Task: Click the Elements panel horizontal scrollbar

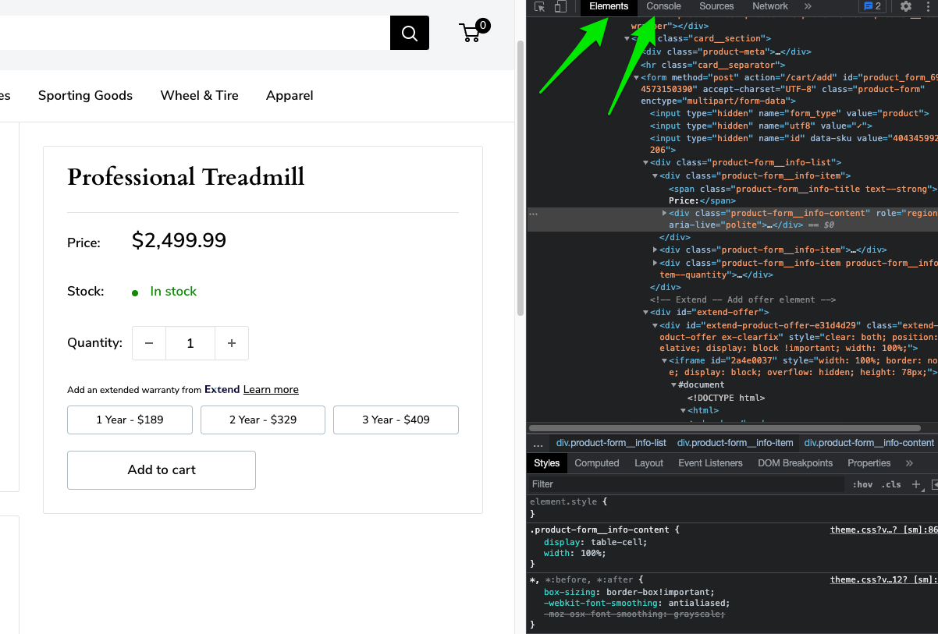Action: point(727,428)
